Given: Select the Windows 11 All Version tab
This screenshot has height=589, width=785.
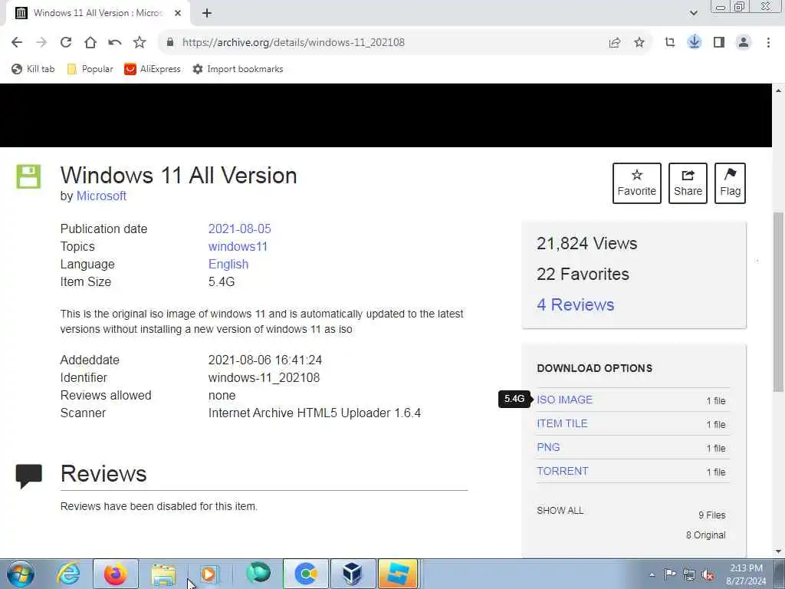Looking at the screenshot, I should click(x=97, y=14).
